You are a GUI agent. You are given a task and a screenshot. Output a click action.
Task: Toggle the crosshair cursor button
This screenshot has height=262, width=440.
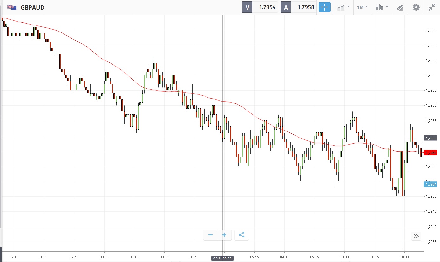pyautogui.click(x=324, y=7)
